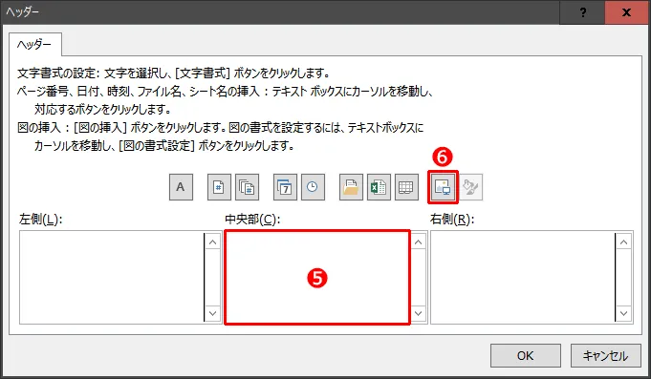Image resolution: width=651 pixels, height=379 pixels.
Task: Select the ヘッダー tab
Action: [x=34, y=44]
